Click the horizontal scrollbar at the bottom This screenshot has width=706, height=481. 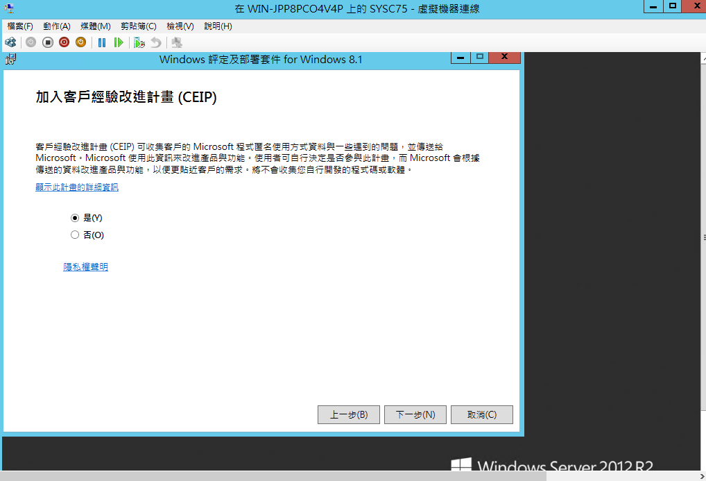click(273, 476)
